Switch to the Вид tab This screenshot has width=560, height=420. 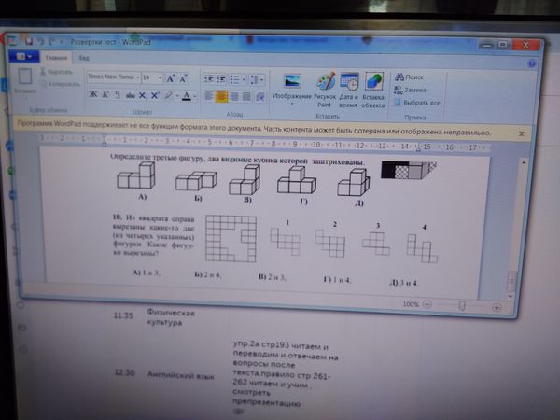coord(84,58)
